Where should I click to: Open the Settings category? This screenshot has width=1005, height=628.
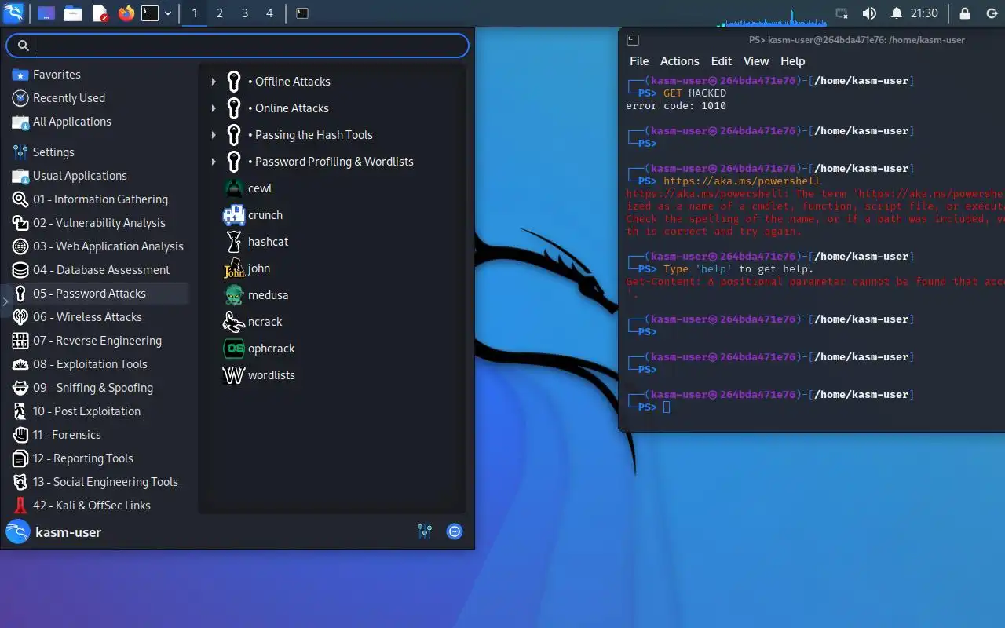(x=99, y=152)
